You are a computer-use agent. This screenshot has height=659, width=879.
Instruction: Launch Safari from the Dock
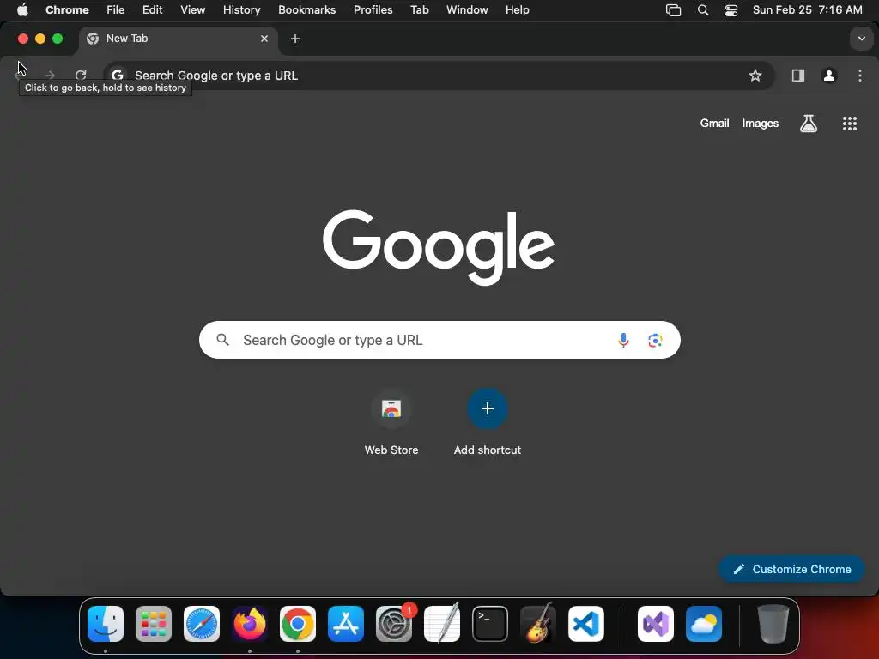point(202,624)
